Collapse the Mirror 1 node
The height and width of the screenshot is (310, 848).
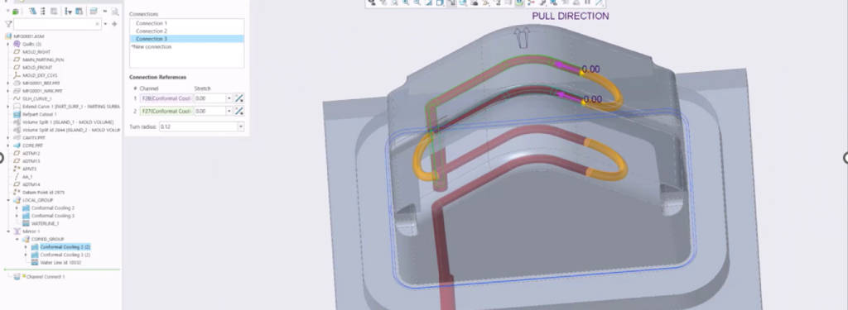8,231
